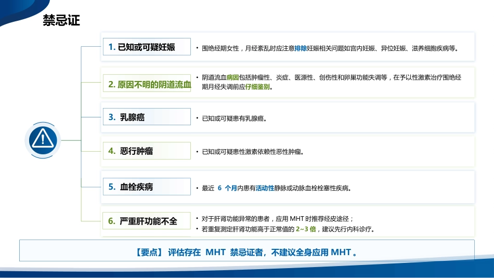Click the green highlighted text 仔细鉴别
Viewport: 494px width, 278px height.
tap(257, 87)
